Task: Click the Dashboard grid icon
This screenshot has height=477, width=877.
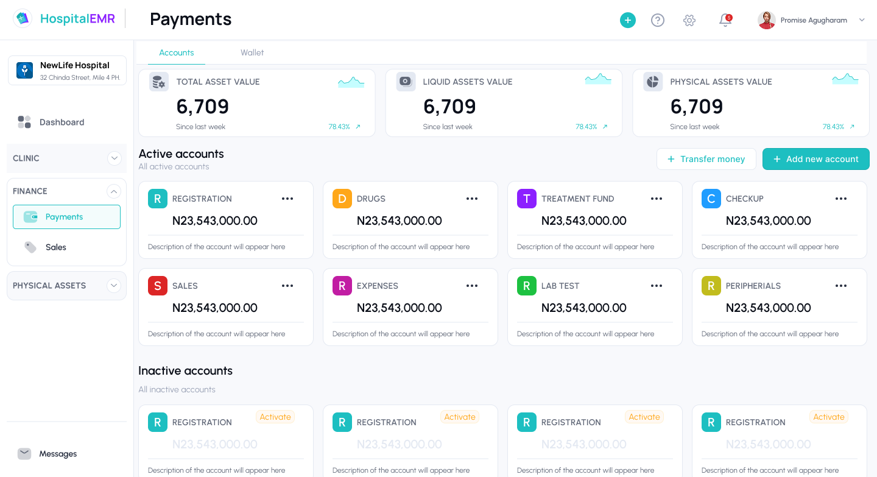Action: (x=24, y=122)
